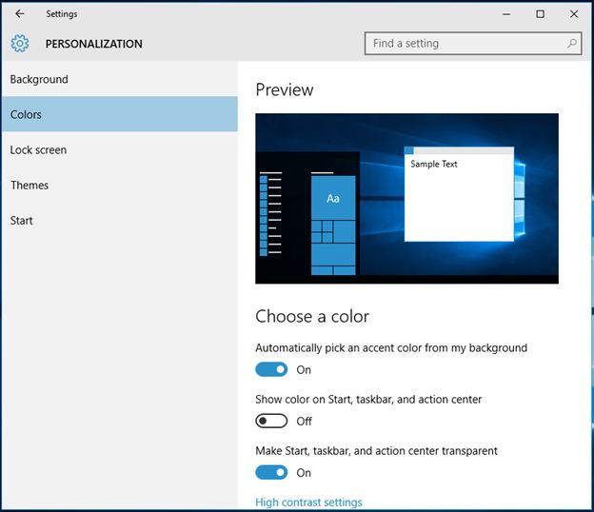The width and height of the screenshot is (594, 512).
Task: Click the back arrow in title bar
Action: [x=20, y=14]
